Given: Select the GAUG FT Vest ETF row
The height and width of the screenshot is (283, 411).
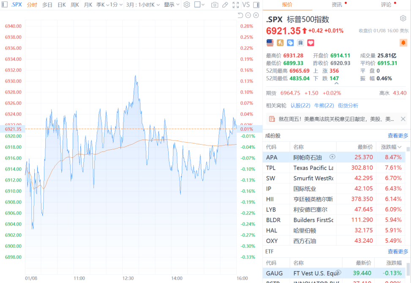Looking at the screenshot, I should click(x=334, y=273).
